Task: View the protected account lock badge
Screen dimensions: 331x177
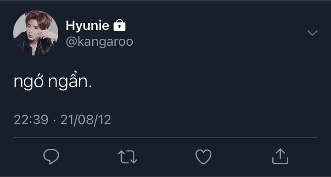Action: (x=120, y=26)
